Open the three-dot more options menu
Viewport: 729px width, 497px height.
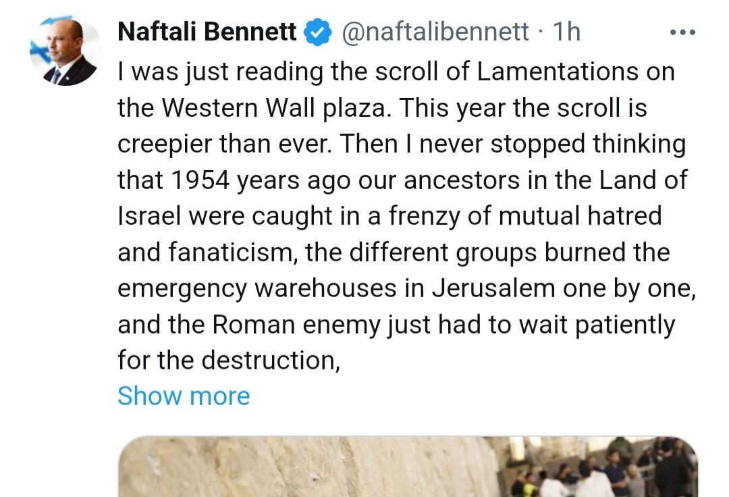(x=682, y=32)
